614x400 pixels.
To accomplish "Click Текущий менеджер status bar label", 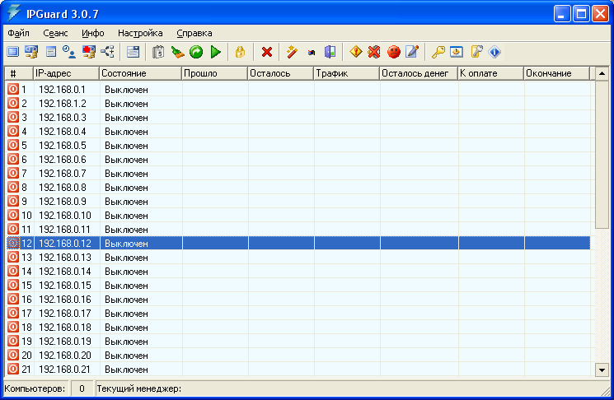I will click(x=139, y=388).
